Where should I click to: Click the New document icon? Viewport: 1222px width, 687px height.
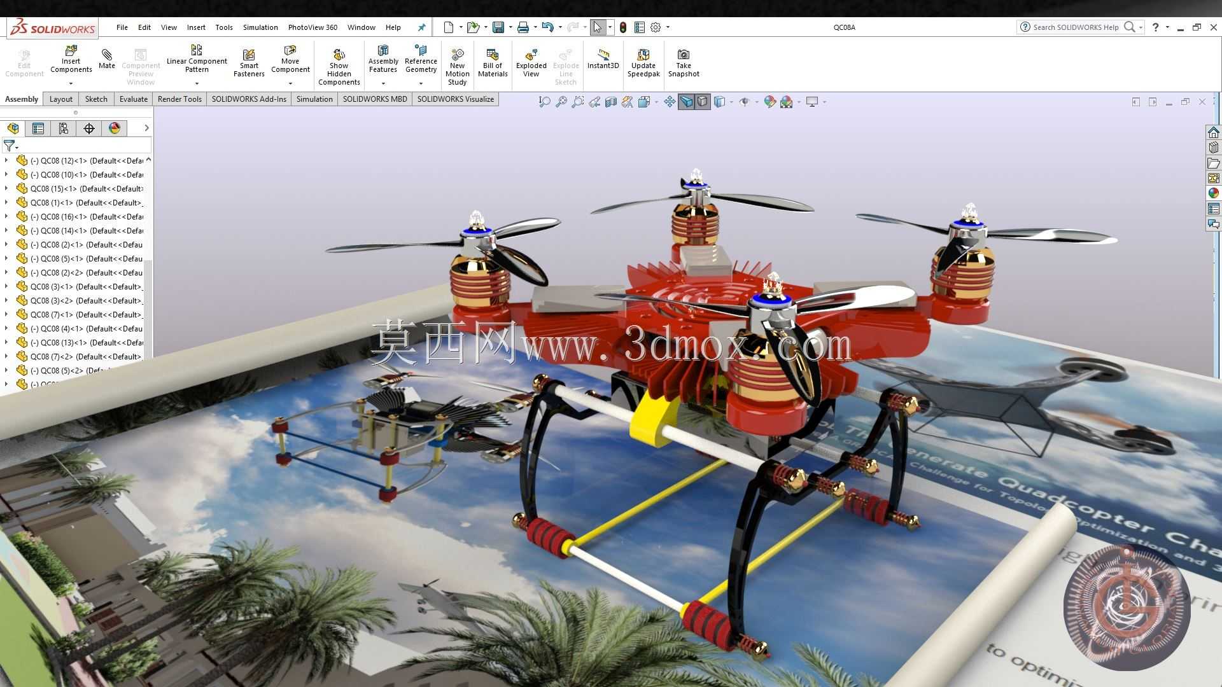coord(449,27)
